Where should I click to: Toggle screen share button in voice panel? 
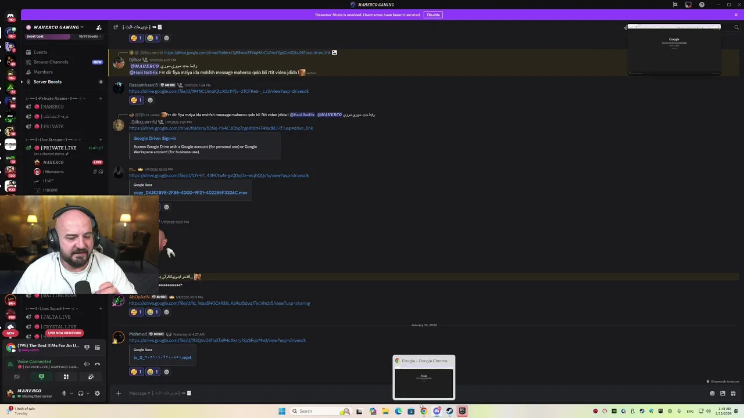(41, 377)
